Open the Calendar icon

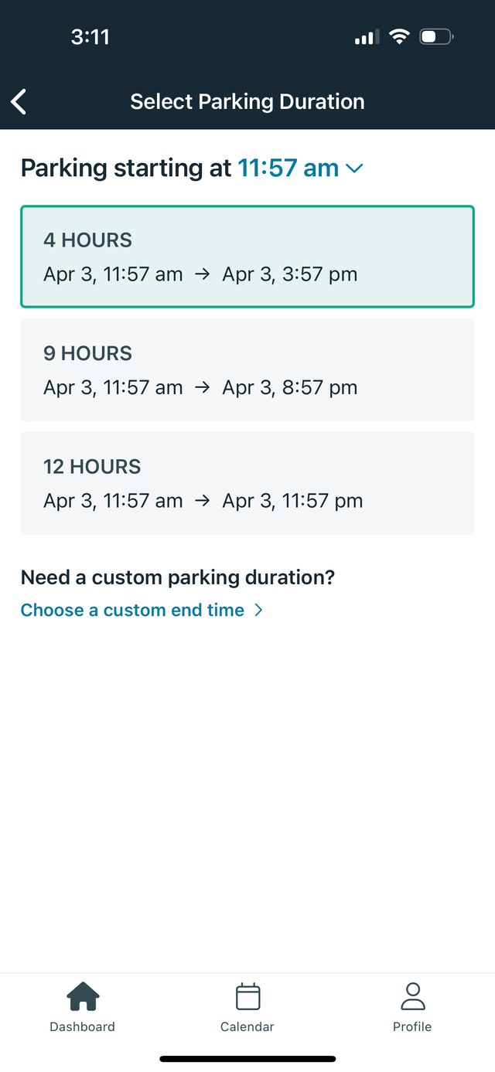pos(247,997)
